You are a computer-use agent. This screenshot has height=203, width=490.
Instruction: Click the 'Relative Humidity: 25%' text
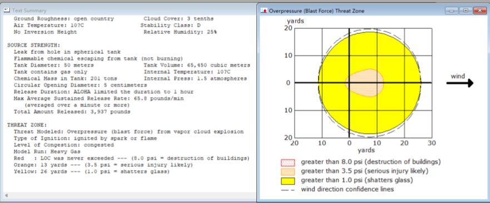click(x=180, y=32)
